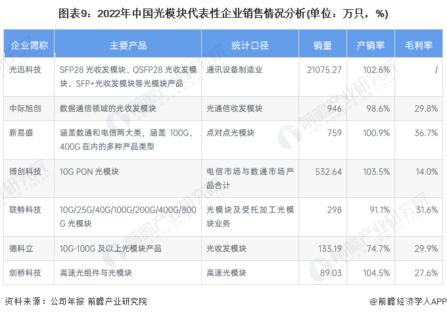Click the '@前瞻经济学人APP' credit
This screenshot has width=447, height=315.
tap(408, 301)
